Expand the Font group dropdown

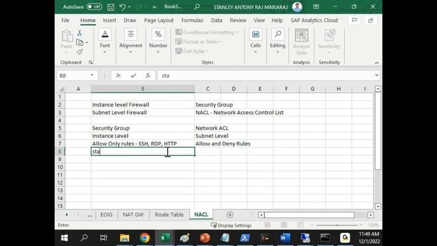coord(104,52)
